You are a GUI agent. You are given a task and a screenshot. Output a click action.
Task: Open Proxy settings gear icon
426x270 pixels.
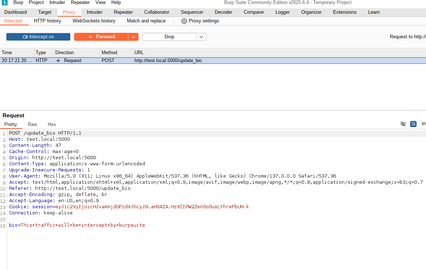(x=184, y=21)
